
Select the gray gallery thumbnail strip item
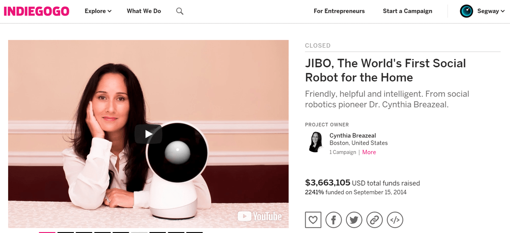(x=139, y=232)
